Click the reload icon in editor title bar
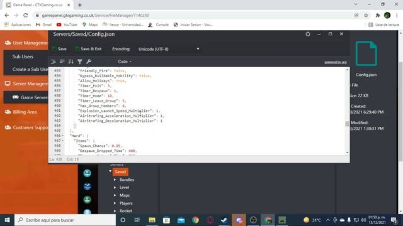403x226 pixels. [308, 34]
